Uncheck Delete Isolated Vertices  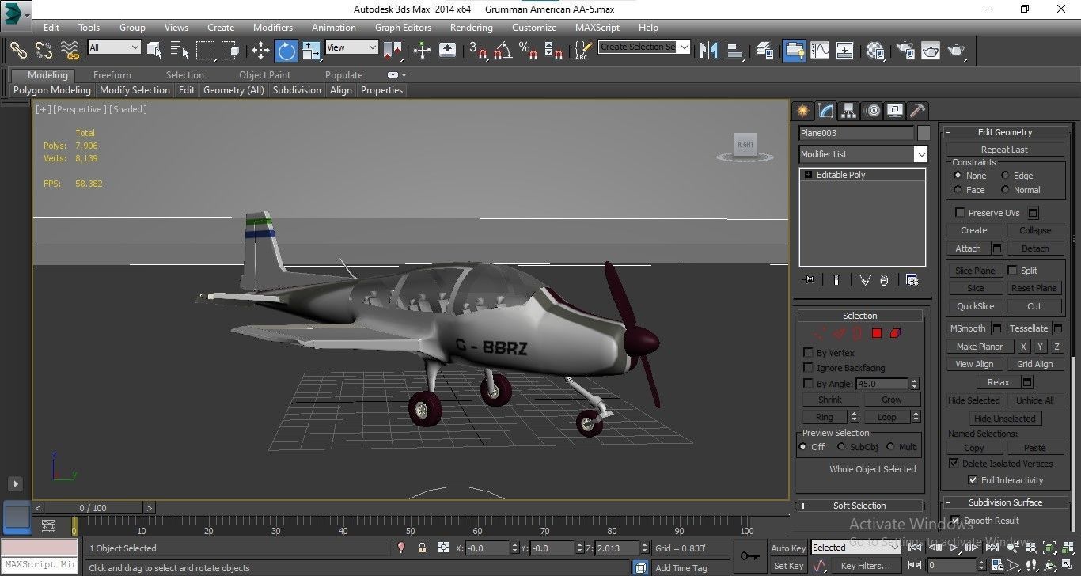954,464
